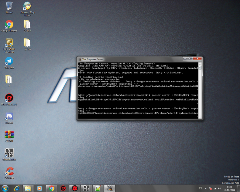
Task: Select the Discord desktop shortcut
Action: pyautogui.click(x=9, y=118)
